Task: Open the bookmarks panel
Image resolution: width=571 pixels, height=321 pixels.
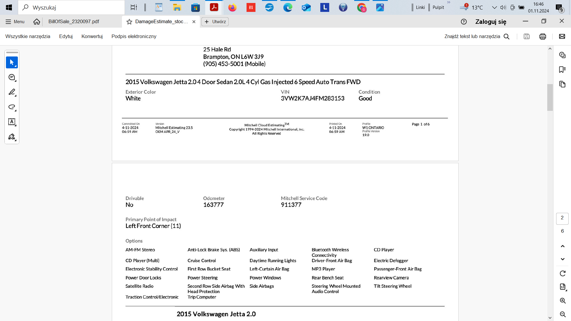Action: click(562, 70)
